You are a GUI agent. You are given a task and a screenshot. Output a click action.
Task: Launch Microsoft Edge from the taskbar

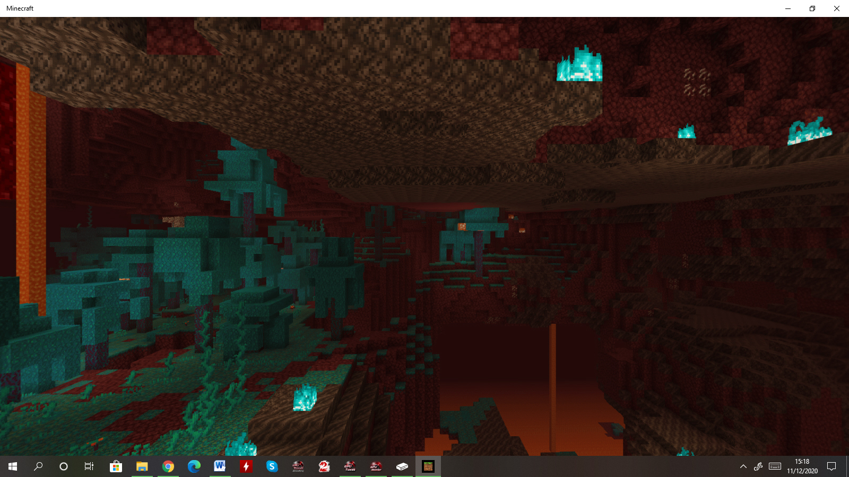pyautogui.click(x=194, y=466)
